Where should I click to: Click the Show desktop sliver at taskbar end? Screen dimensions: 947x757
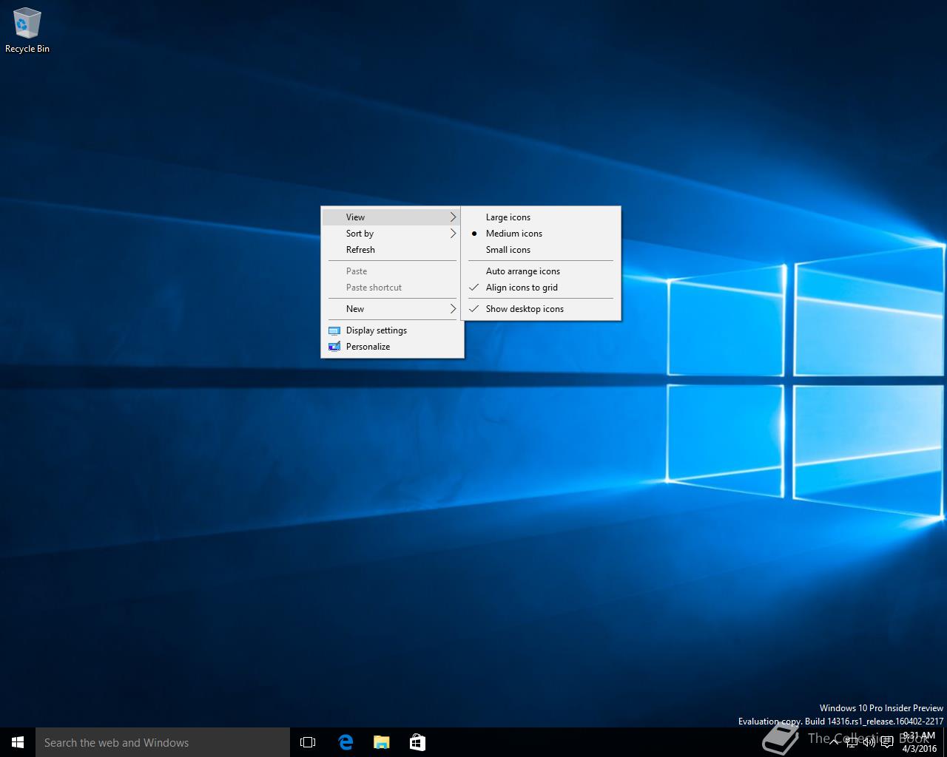coord(945,742)
